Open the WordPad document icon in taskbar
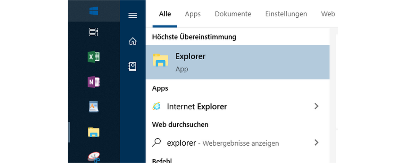406x163 pixels. click(94, 107)
